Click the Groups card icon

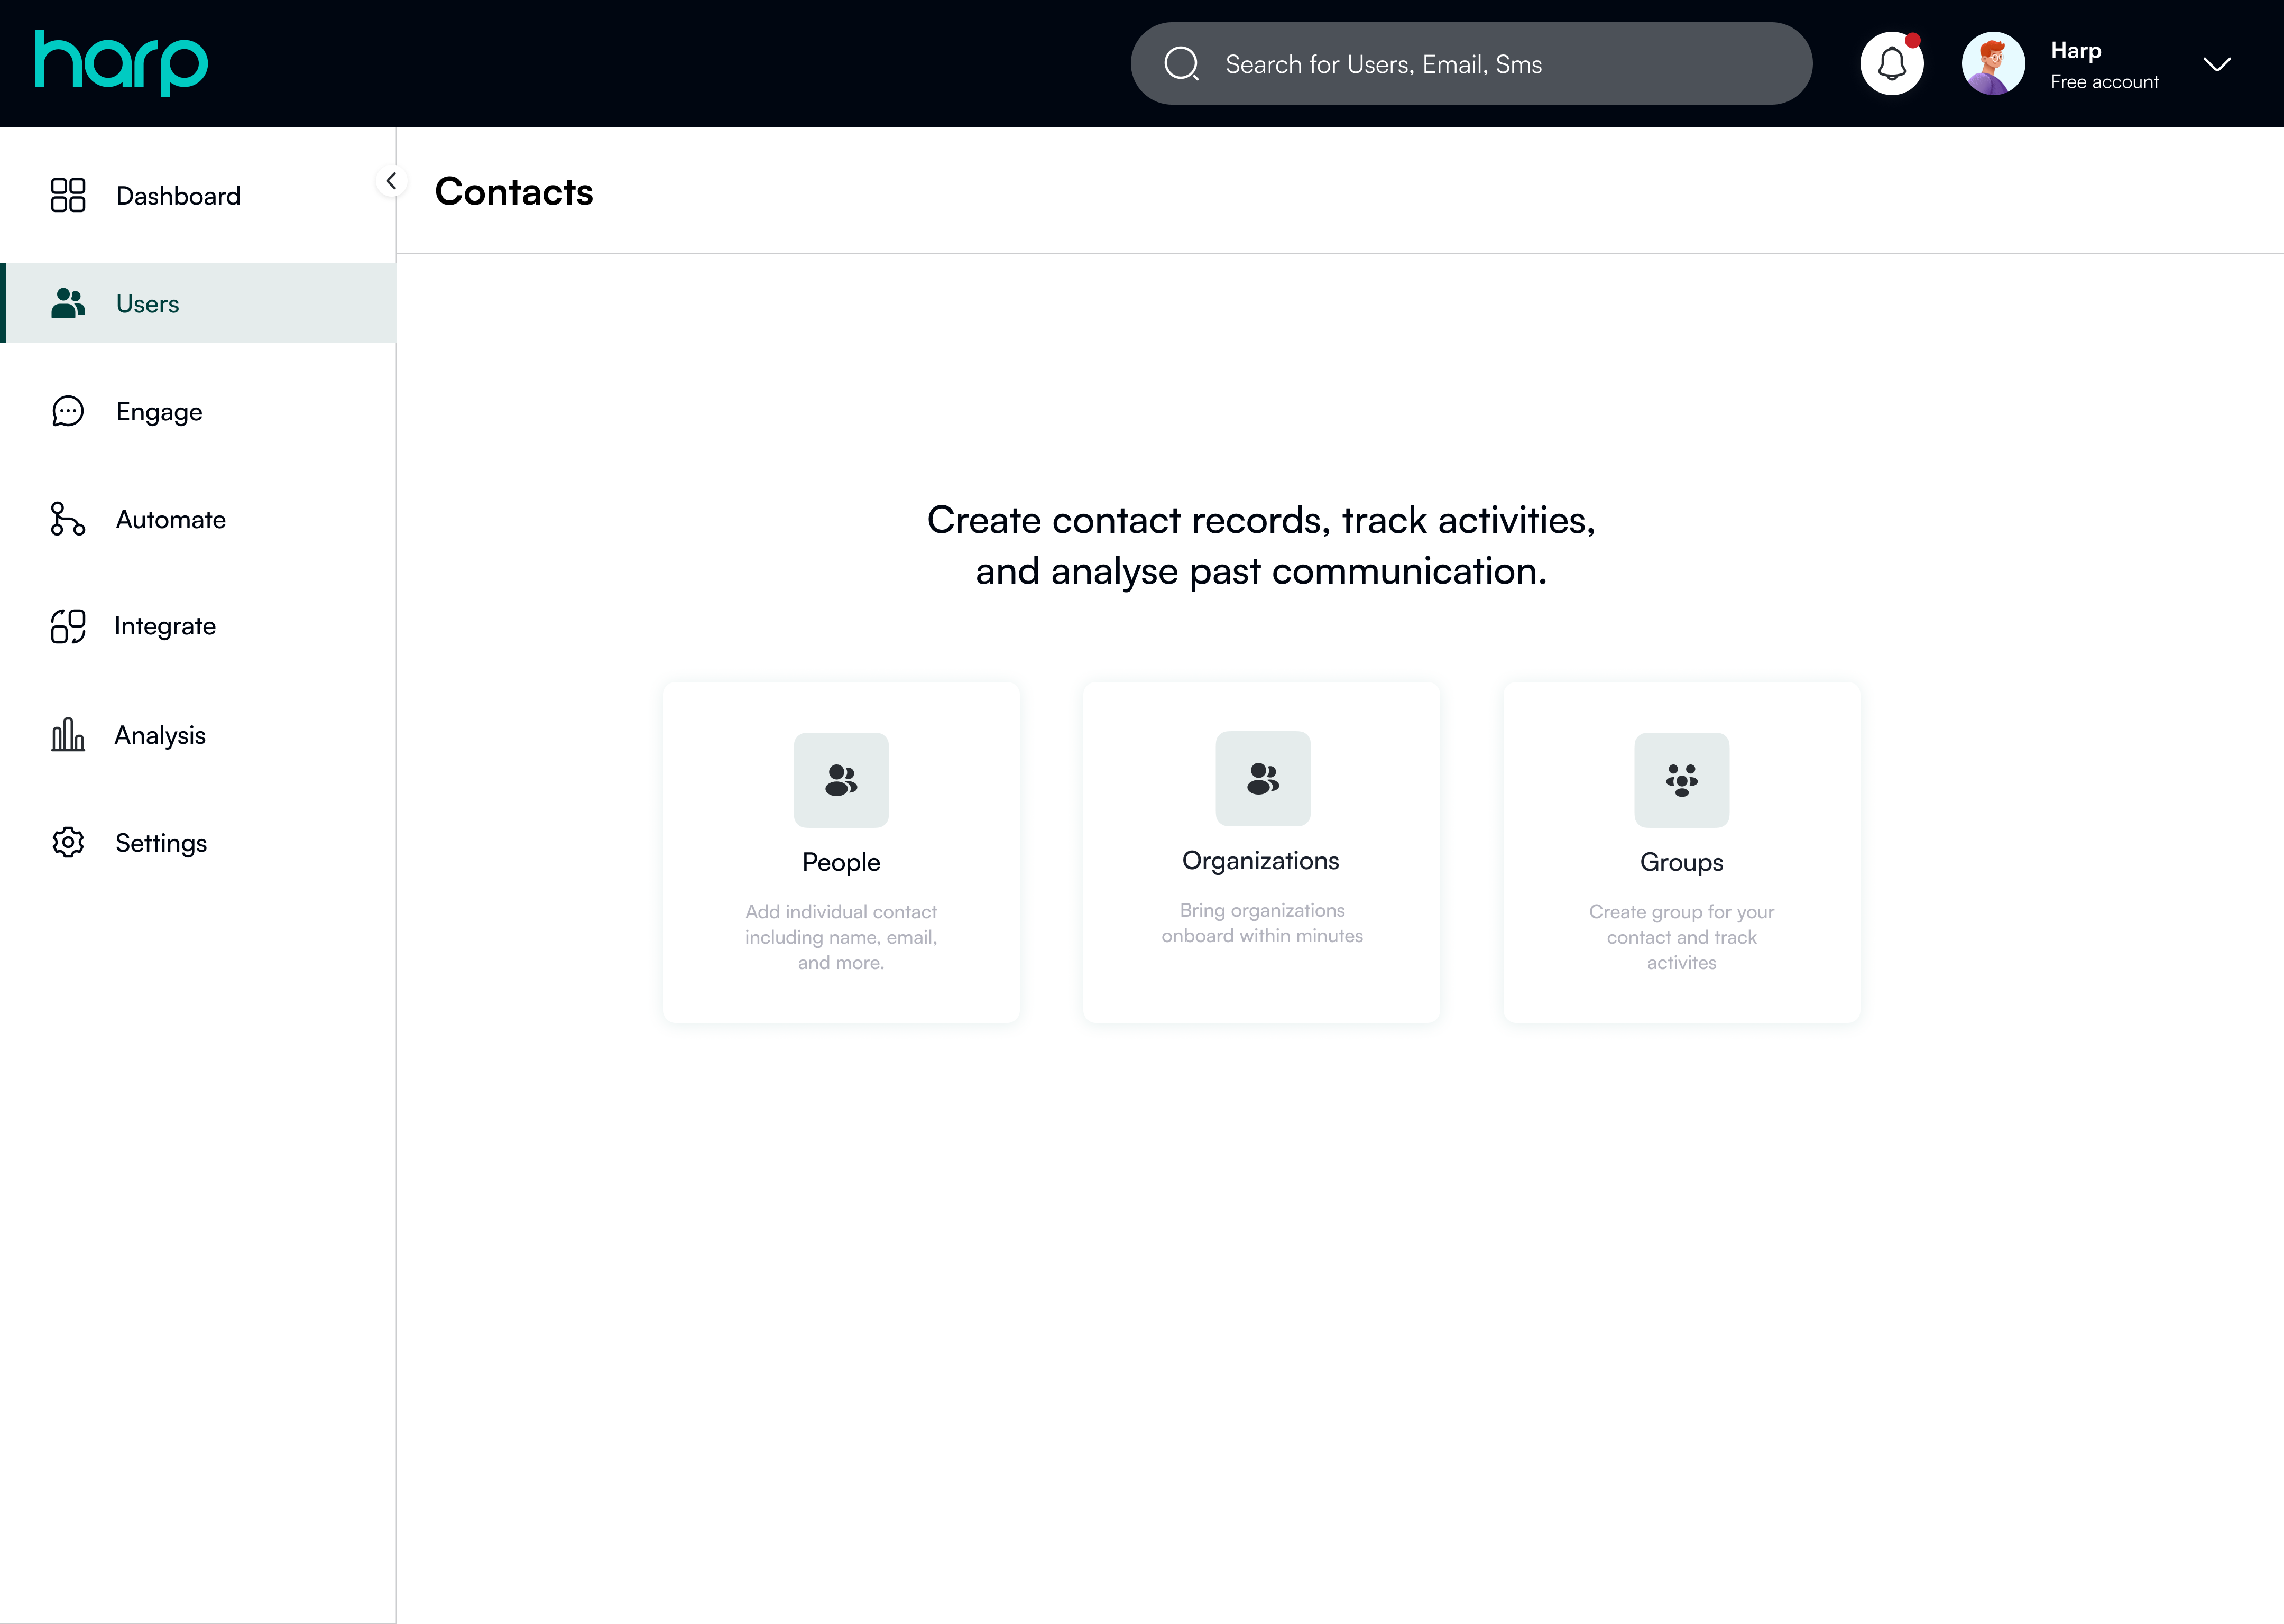1682,780
